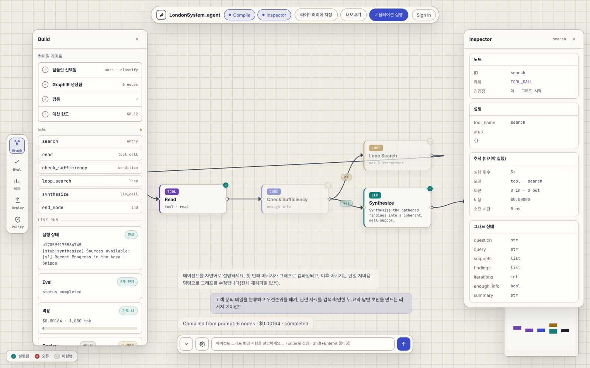Click the check icon beside 예산 한도

coord(45,114)
